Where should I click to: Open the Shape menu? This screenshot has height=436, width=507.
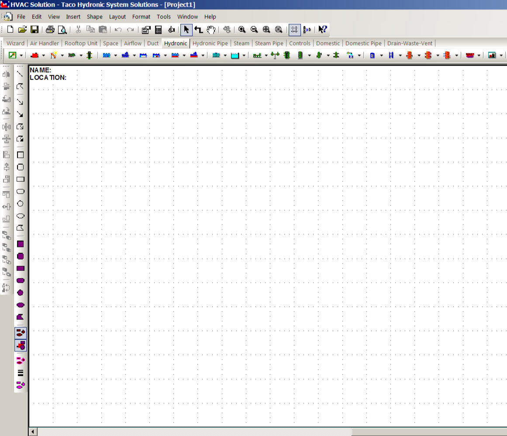point(95,17)
